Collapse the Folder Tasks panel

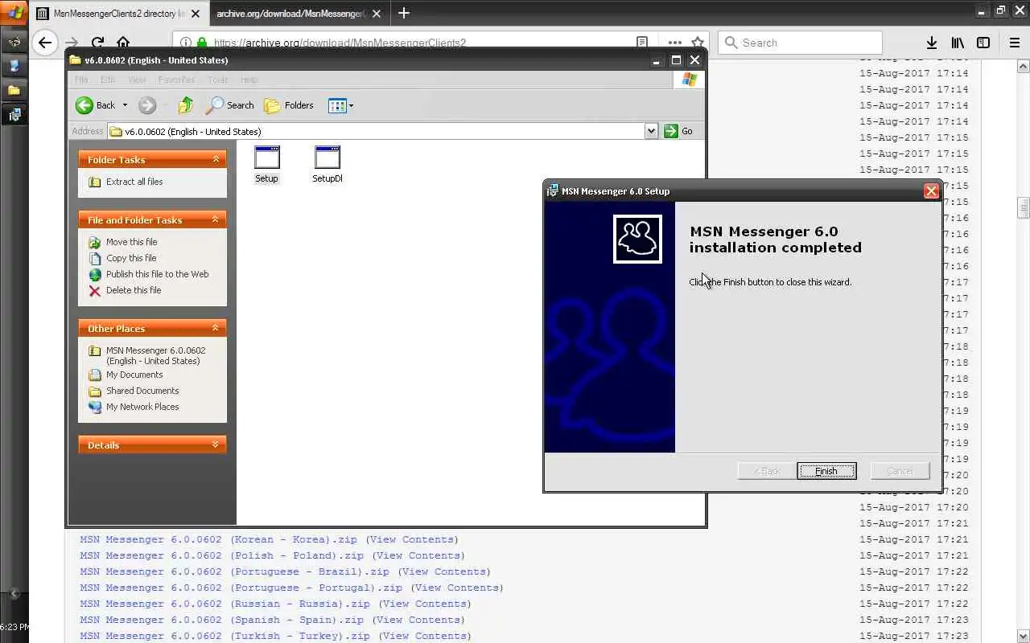216,160
